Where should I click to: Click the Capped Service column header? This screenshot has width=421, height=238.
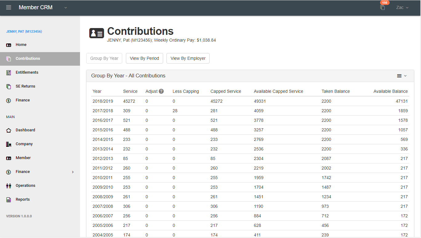(226, 91)
